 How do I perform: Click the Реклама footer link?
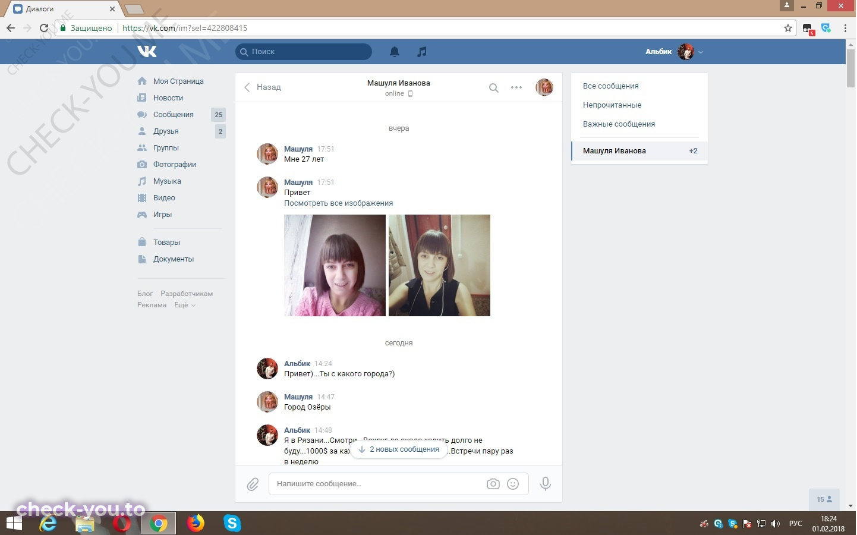(x=152, y=305)
